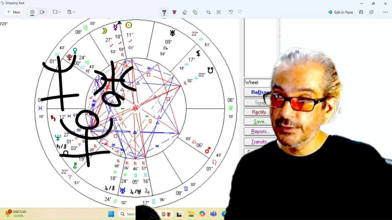392x220 pixels.
Task: Save the snip with floppy icon
Action: (x=361, y=12)
